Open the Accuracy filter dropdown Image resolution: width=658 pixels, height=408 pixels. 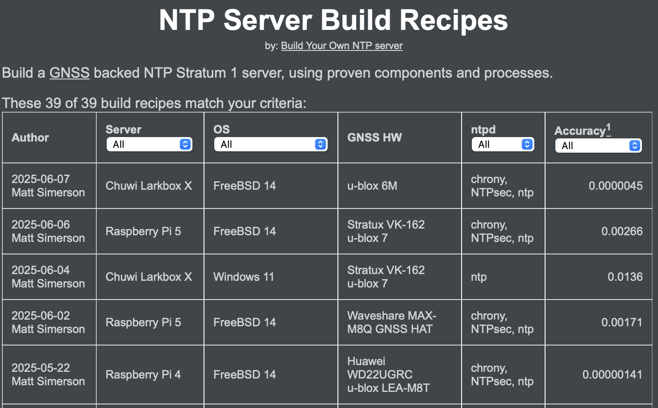click(598, 146)
